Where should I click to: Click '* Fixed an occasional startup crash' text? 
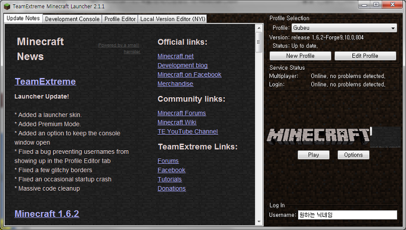pyautogui.click(x=63, y=179)
